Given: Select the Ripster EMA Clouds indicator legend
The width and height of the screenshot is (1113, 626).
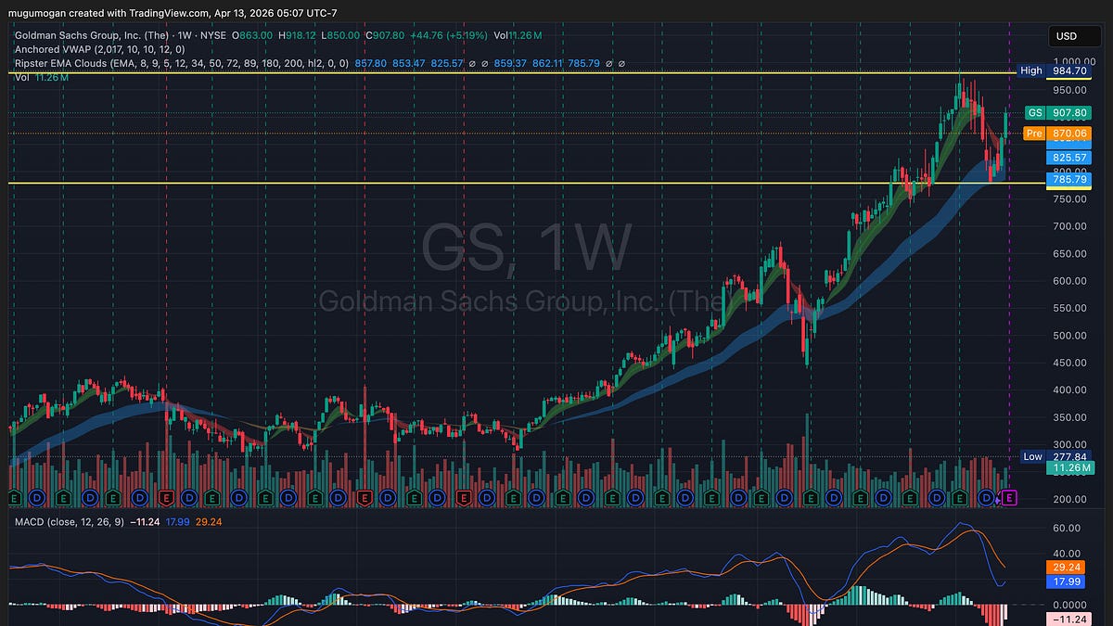Looking at the screenshot, I should click(182, 64).
